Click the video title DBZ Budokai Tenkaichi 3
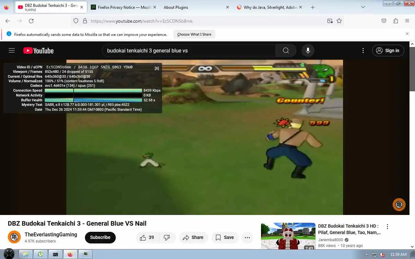415x259 pixels. 77,223
